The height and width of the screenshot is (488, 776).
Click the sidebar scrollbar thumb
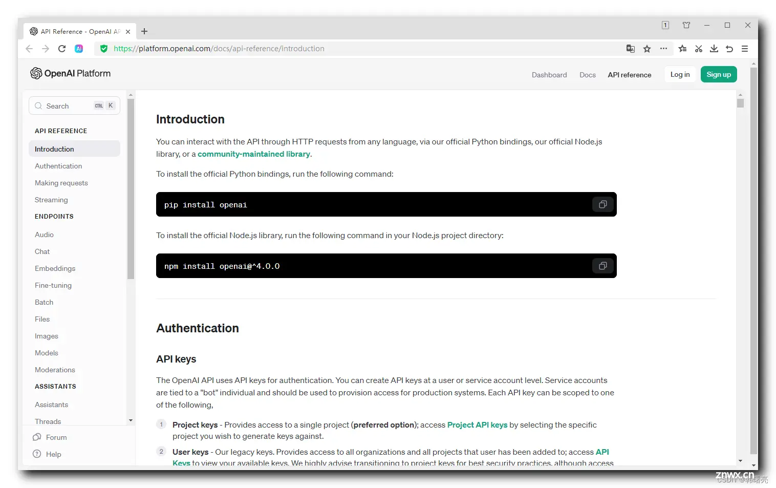[x=131, y=188]
